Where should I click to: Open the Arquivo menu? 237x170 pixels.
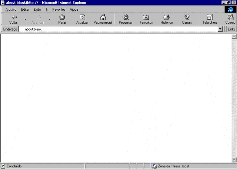[x=11, y=10]
